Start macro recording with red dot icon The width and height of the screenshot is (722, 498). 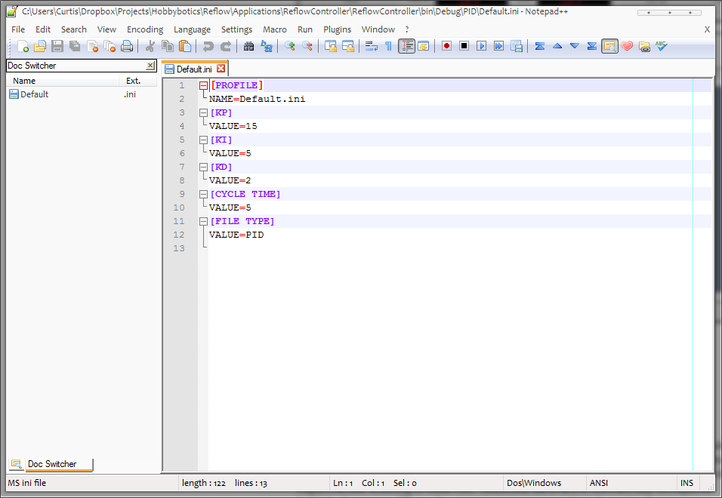[x=446, y=47]
